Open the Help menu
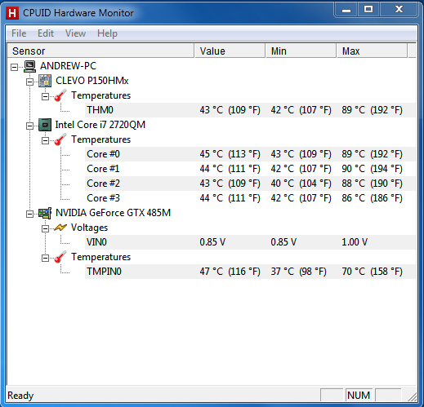 107,33
